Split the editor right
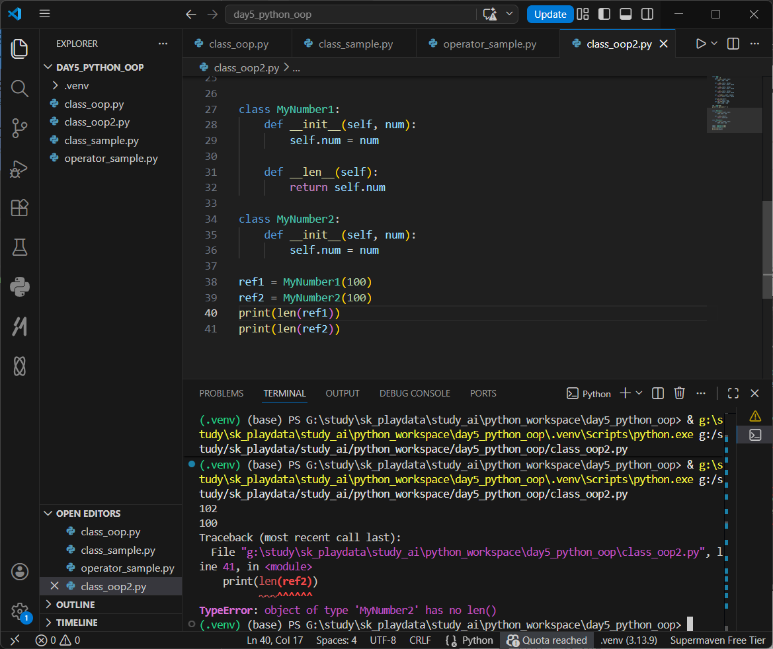This screenshot has height=649, width=773. 733,44
